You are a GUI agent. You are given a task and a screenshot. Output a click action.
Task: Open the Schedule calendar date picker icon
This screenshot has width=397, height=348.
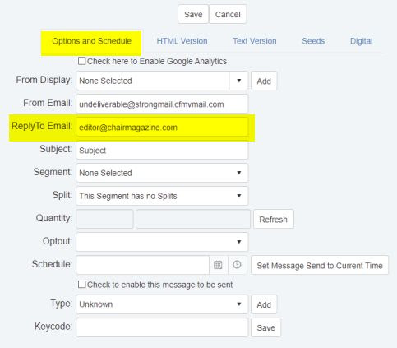tap(218, 265)
